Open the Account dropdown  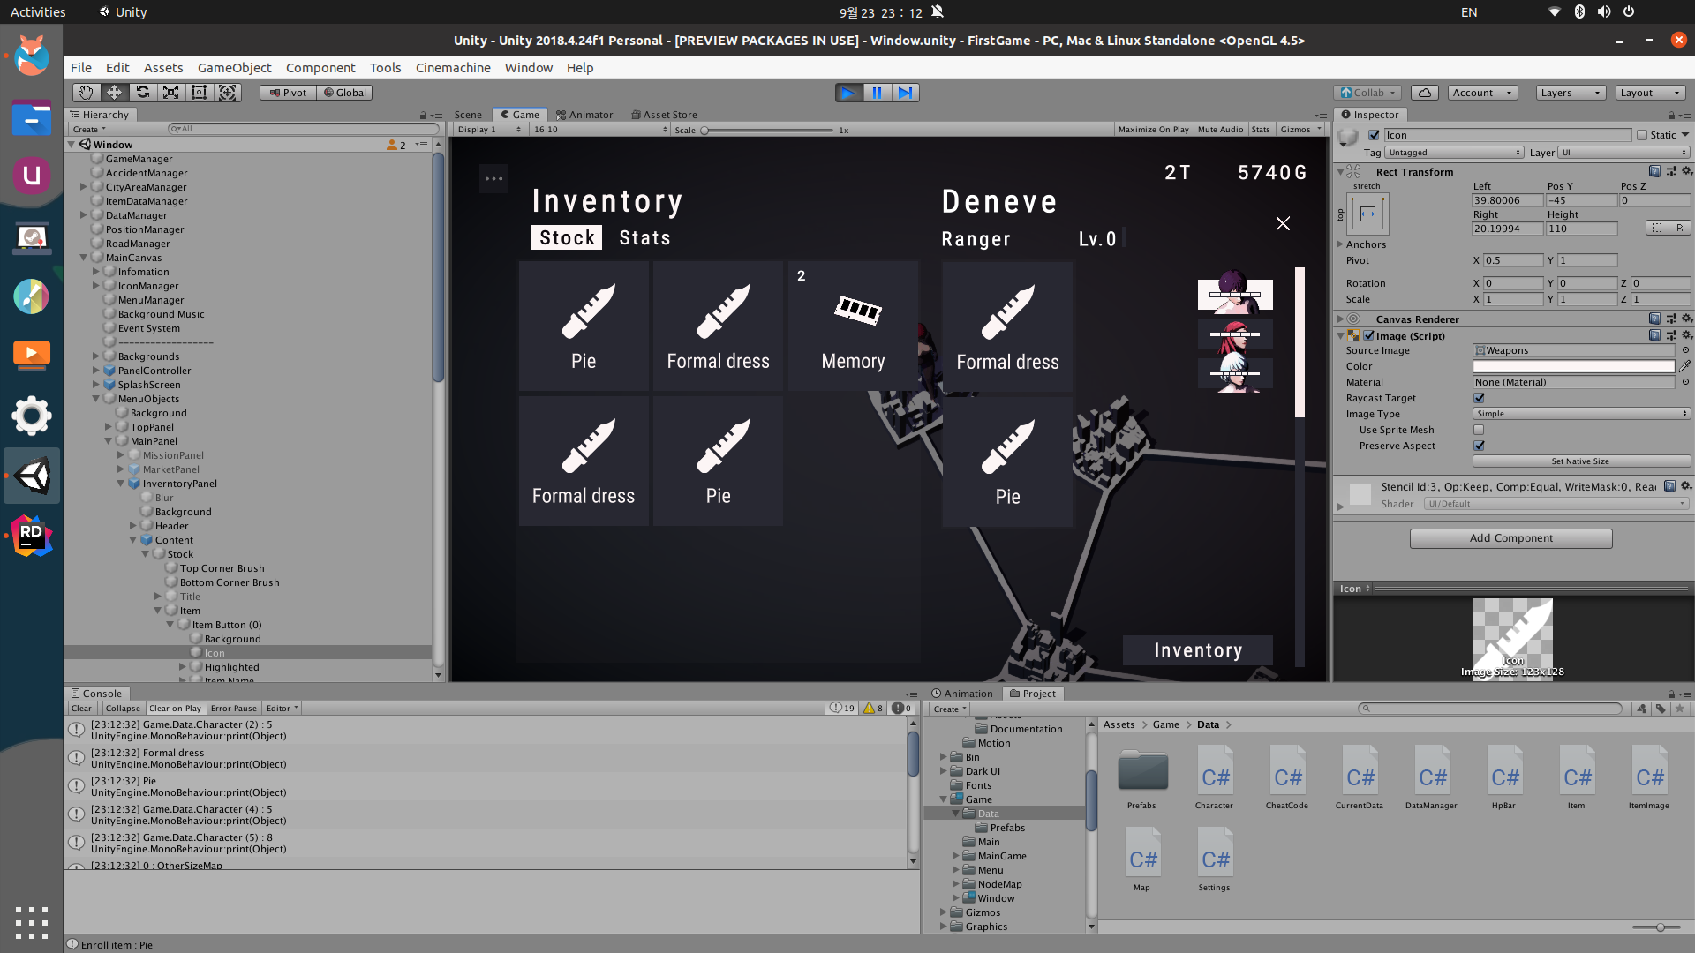pyautogui.click(x=1482, y=93)
